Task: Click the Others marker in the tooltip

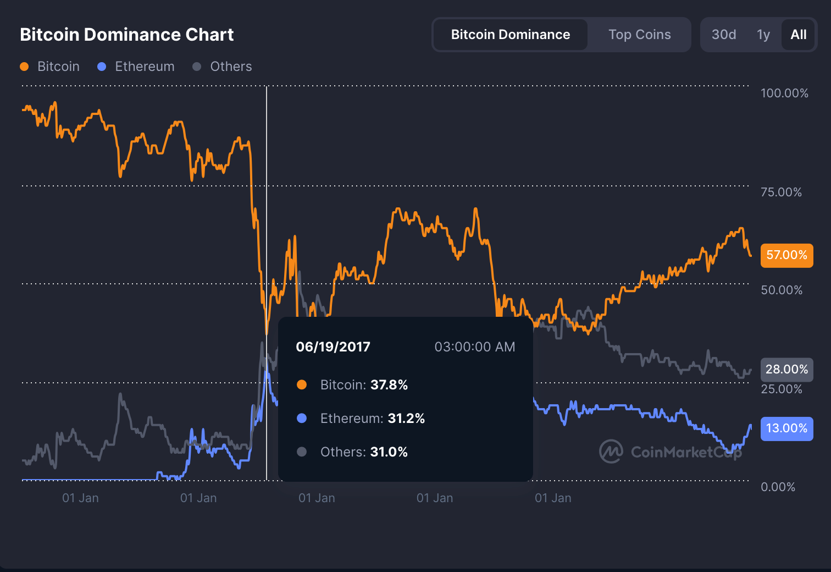Action: tap(302, 452)
